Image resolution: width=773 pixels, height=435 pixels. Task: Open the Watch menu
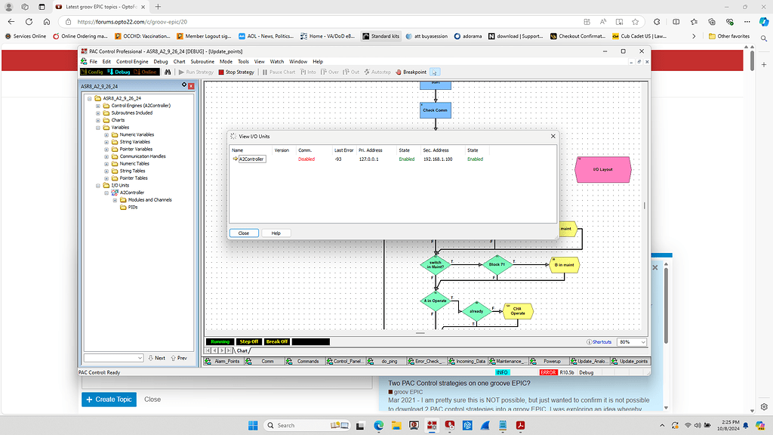click(276, 62)
